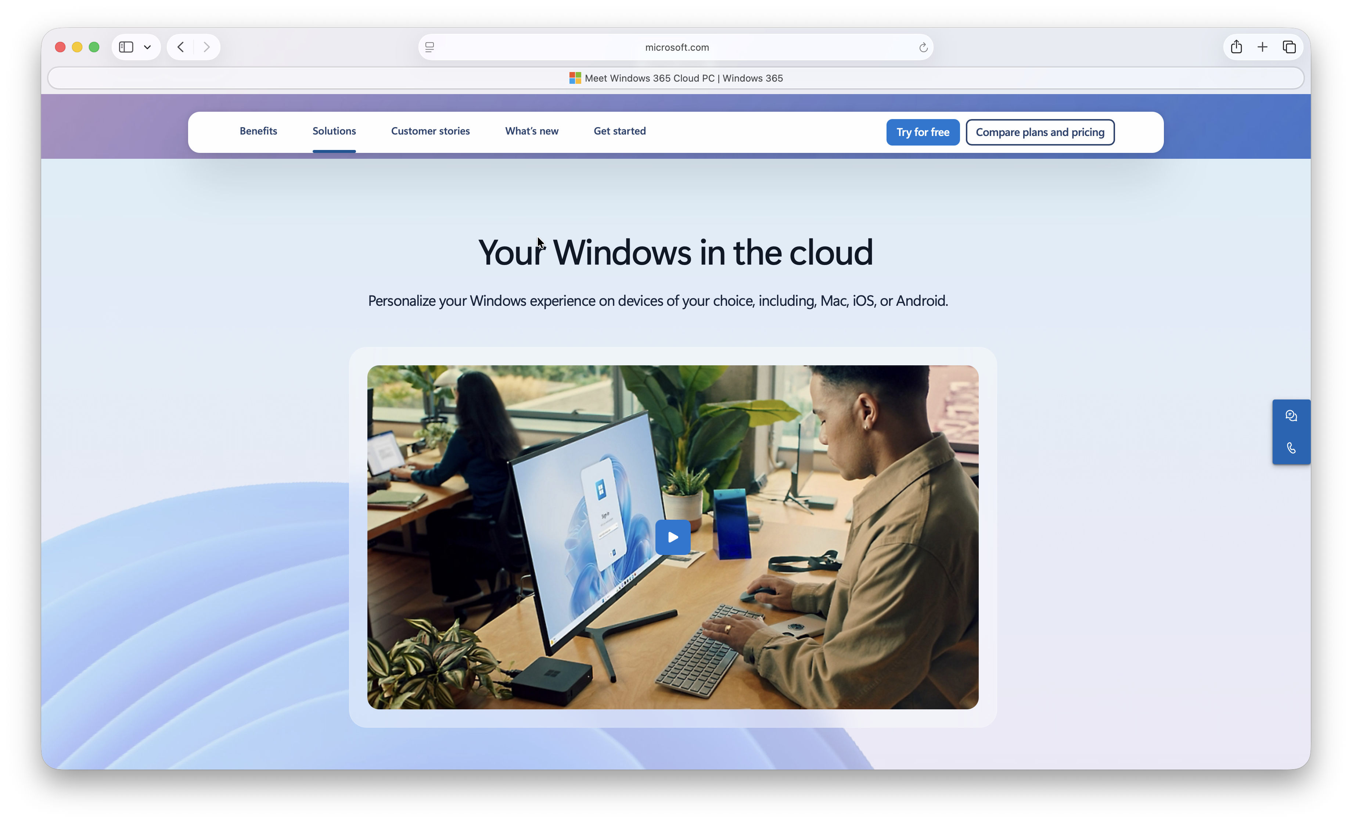Click the phone call icon

pyautogui.click(x=1291, y=448)
